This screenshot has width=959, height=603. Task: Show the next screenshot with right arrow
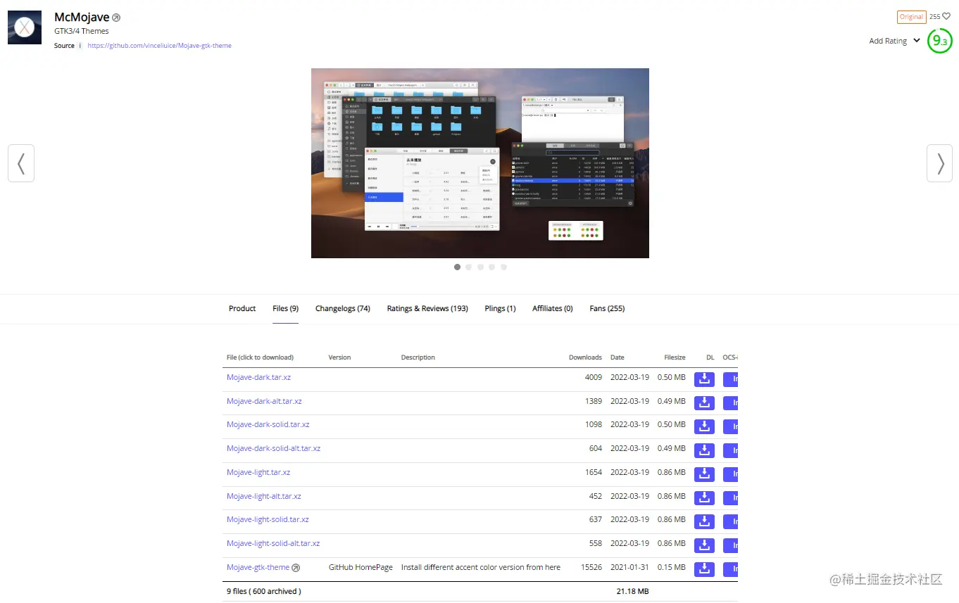(940, 163)
